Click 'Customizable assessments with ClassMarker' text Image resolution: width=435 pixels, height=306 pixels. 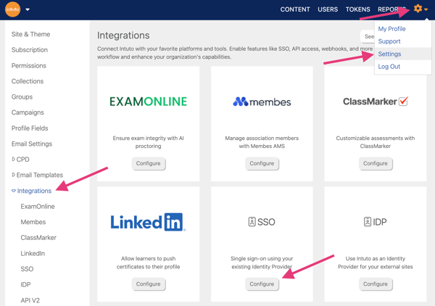point(376,142)
